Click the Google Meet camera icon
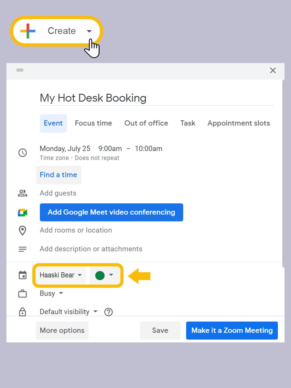This screenshot has width=291, height=388. click(x=22, y=212)
